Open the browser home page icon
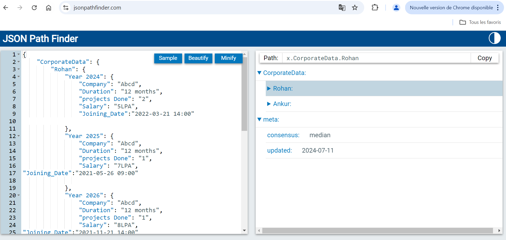The image size is (506, 240). click(49, 8)
